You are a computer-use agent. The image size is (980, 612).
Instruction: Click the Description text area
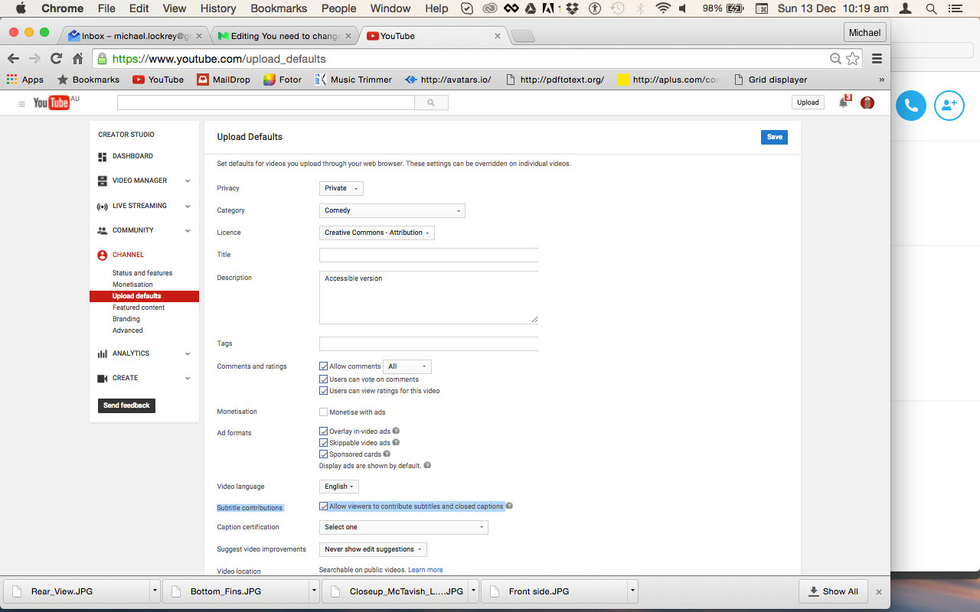pyautogui.click(x=429, y=297)
